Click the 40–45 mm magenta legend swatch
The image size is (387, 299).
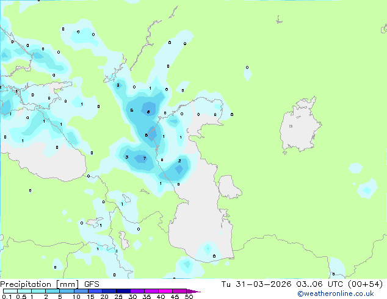tap(165, 291)
